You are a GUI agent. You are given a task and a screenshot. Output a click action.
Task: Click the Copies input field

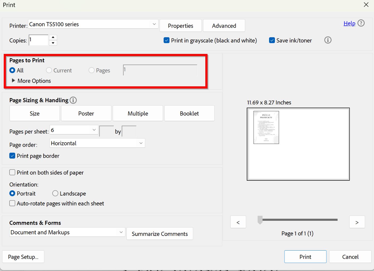coord(39,40)
